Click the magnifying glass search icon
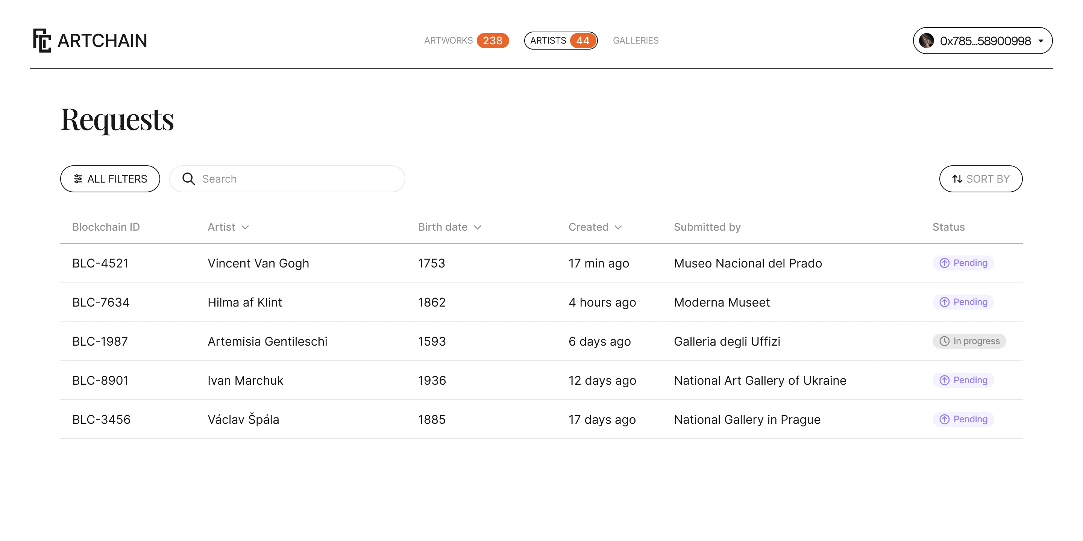 188,179
